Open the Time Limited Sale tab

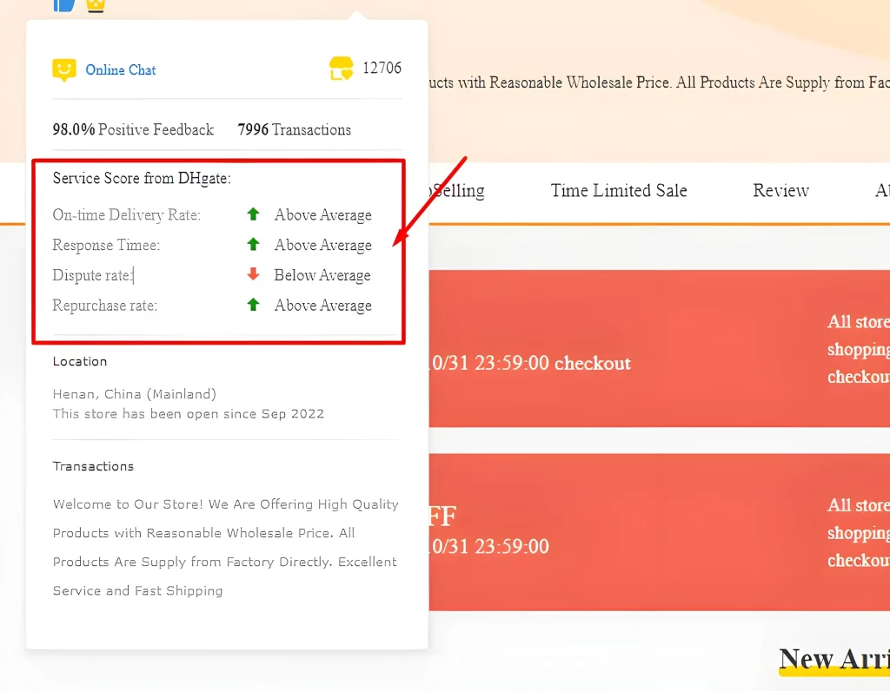[x=619, y=190]
